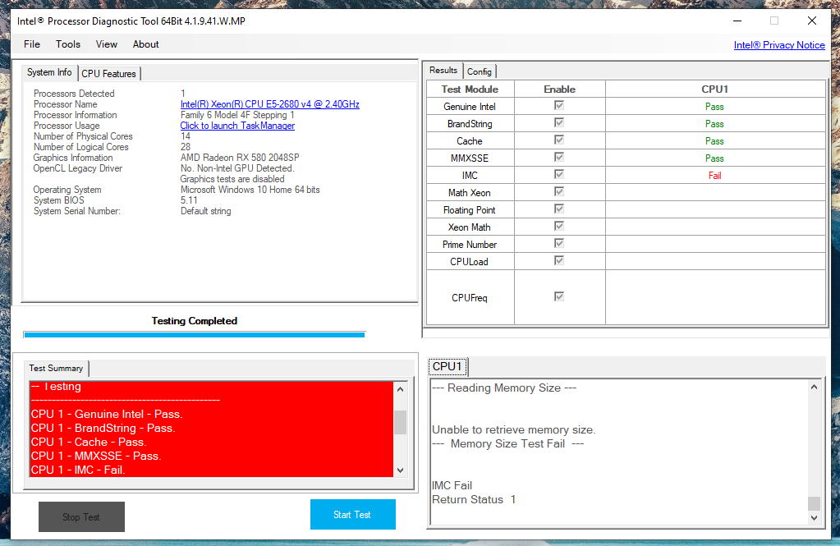840x546 pixels.
Task: Open the Tools menu
Action: click(68, 44)
